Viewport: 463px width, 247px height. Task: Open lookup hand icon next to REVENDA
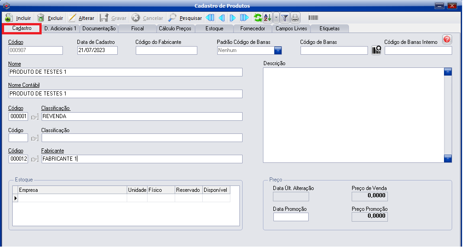[x=35, y=117]
